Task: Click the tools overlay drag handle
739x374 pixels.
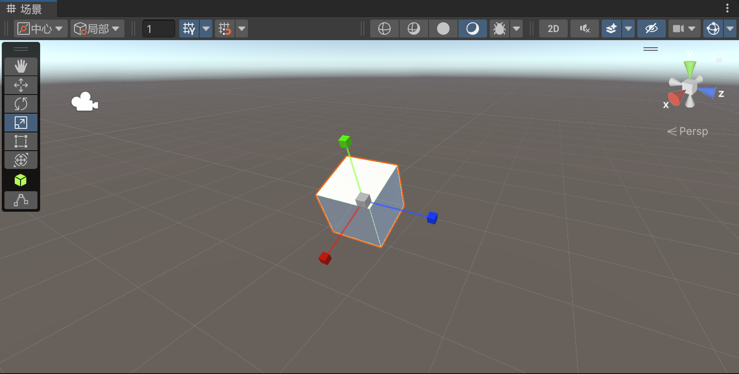Action: 21,49
